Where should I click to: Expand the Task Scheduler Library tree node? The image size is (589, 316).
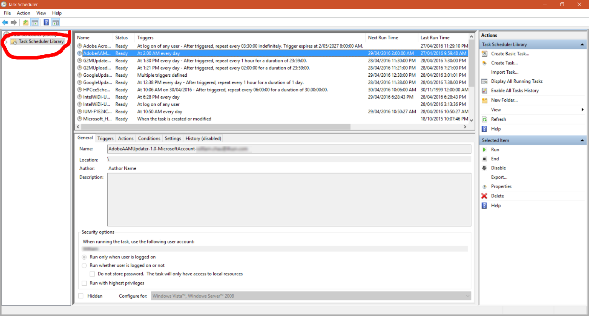(6, 42)
